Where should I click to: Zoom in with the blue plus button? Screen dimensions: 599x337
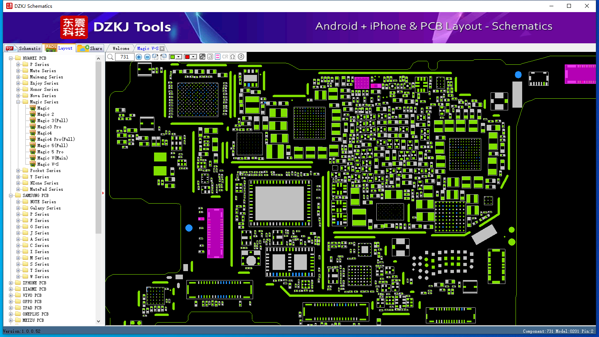pos(139,57)
